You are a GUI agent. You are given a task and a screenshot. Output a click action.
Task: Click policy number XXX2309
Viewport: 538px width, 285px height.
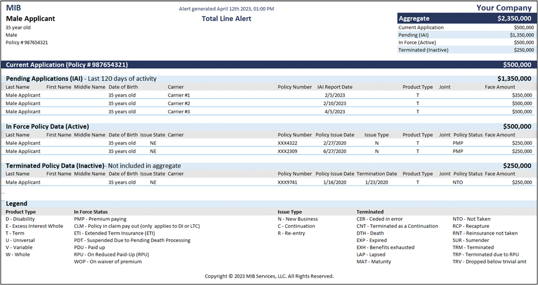click(287, 152)
